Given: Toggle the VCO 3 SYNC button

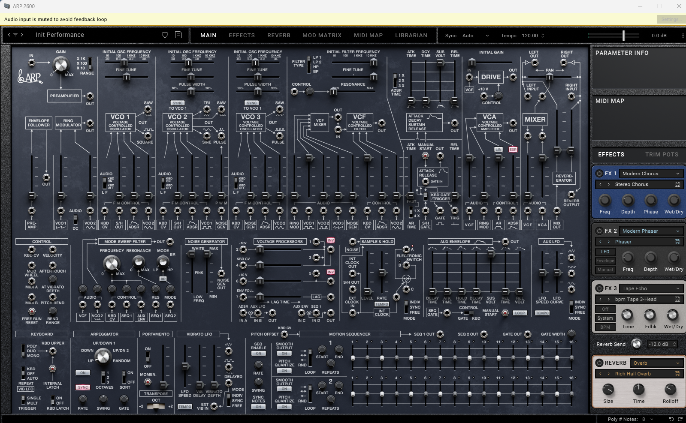Looking at the screenshot, I should click(252, 103).
